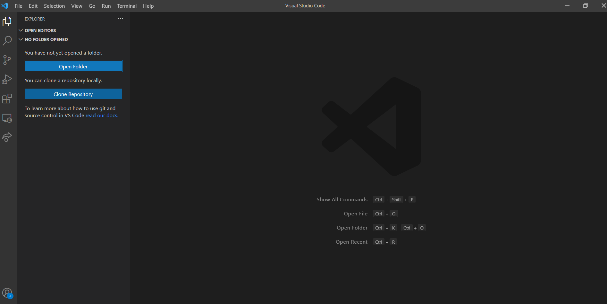Image resolution: width=607 pixels, height=304 pixels.
Task: Click the Open Folder shortcut hint text
Action: click(x=352, y=228)
